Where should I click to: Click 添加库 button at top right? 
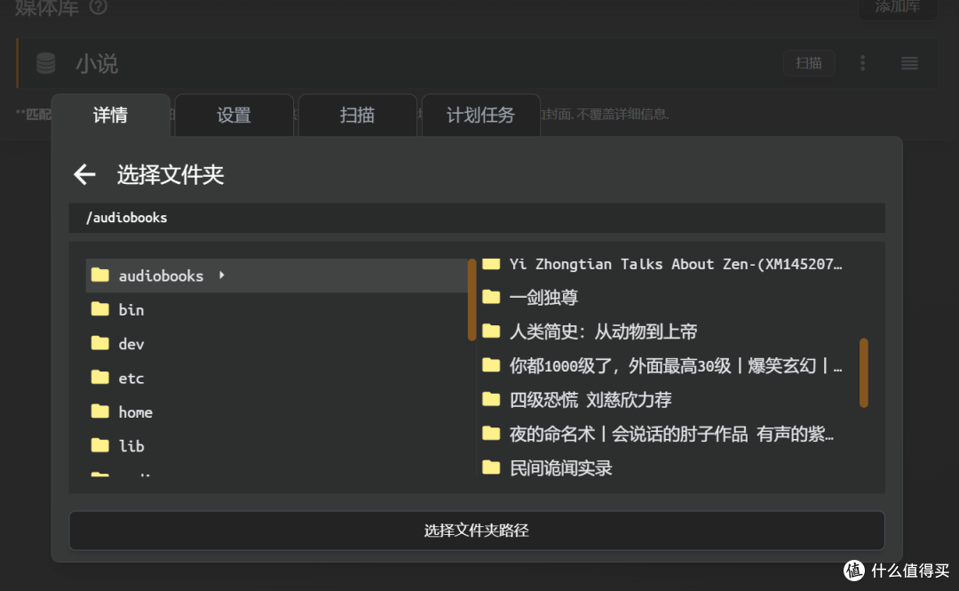pos(897,7)
